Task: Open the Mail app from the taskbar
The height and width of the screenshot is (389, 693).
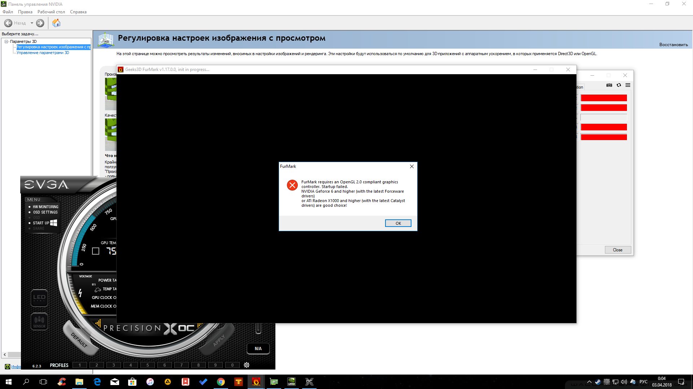Action: click(115, 382)
